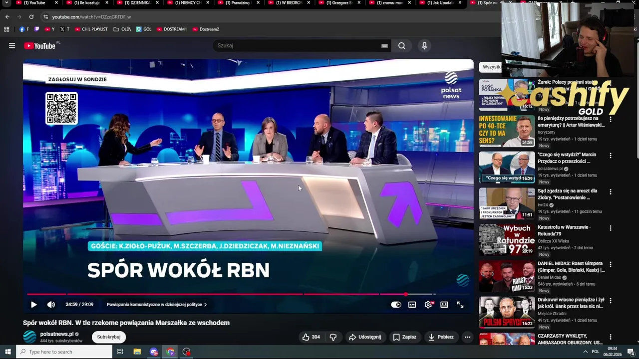The width and height of the screenshot is (639, 359).
Task: Open the OLD bookmarks folder
Action: tap(122, 29)
